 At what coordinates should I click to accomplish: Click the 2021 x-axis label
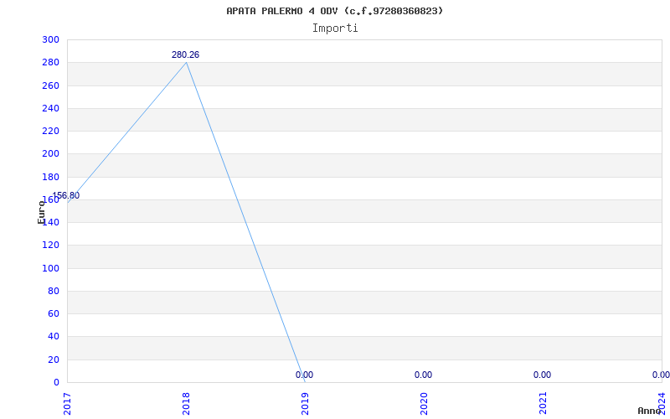pos(543,404)
